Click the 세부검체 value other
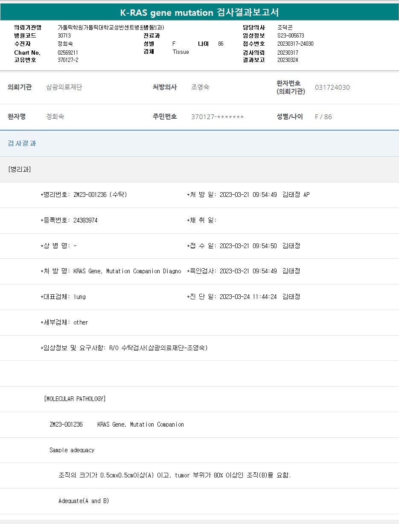 [x=81, y=322]
